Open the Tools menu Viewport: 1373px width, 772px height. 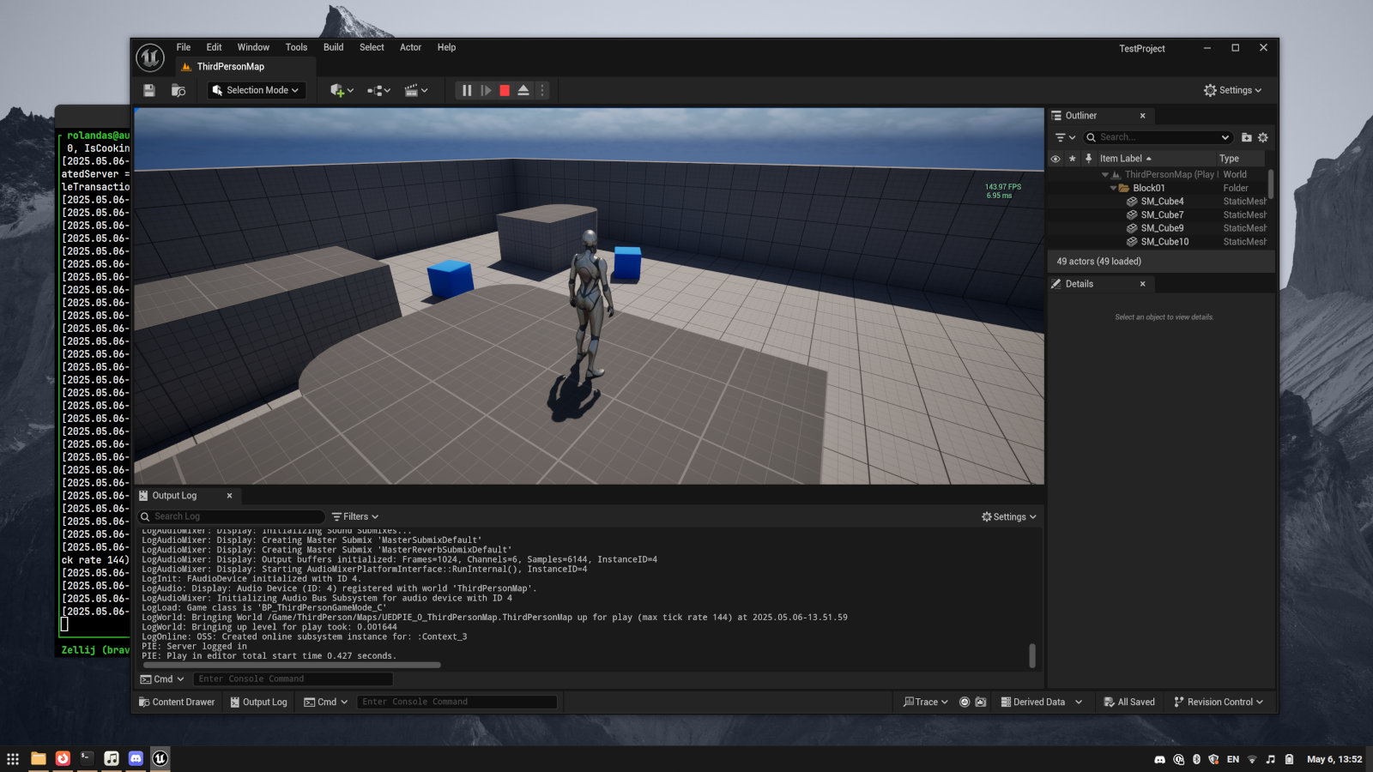pos(296,47)
